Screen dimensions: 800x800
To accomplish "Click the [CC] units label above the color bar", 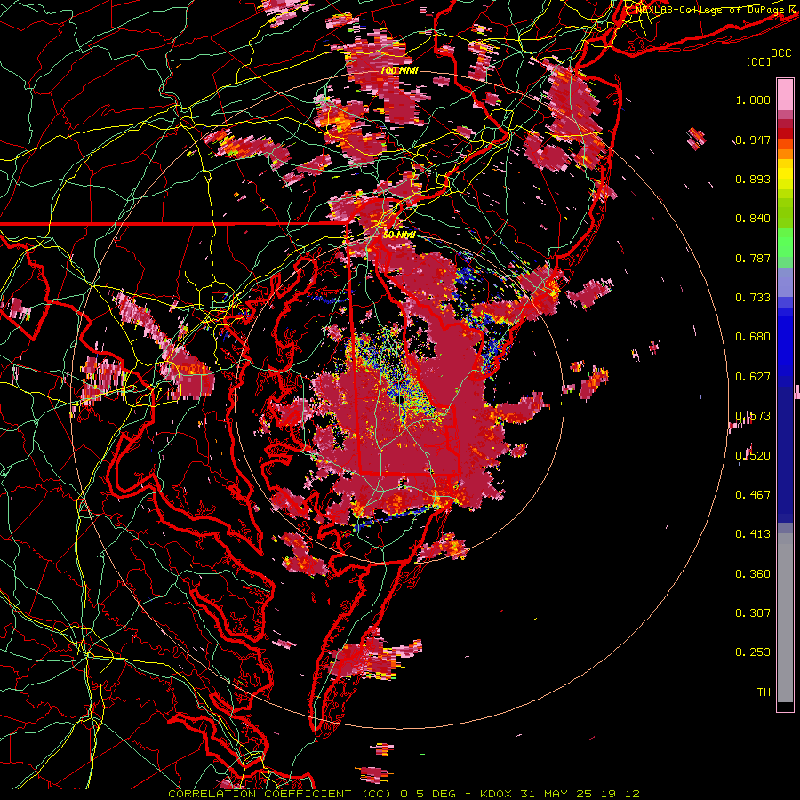I will (759, 61).
